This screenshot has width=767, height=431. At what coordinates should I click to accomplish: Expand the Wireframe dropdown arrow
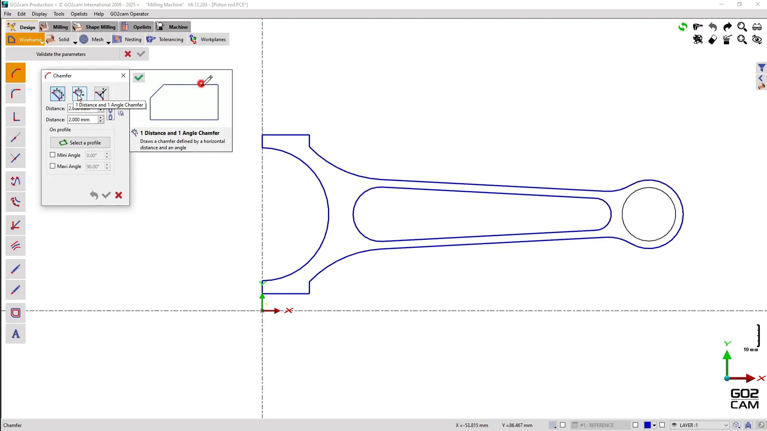42,42
